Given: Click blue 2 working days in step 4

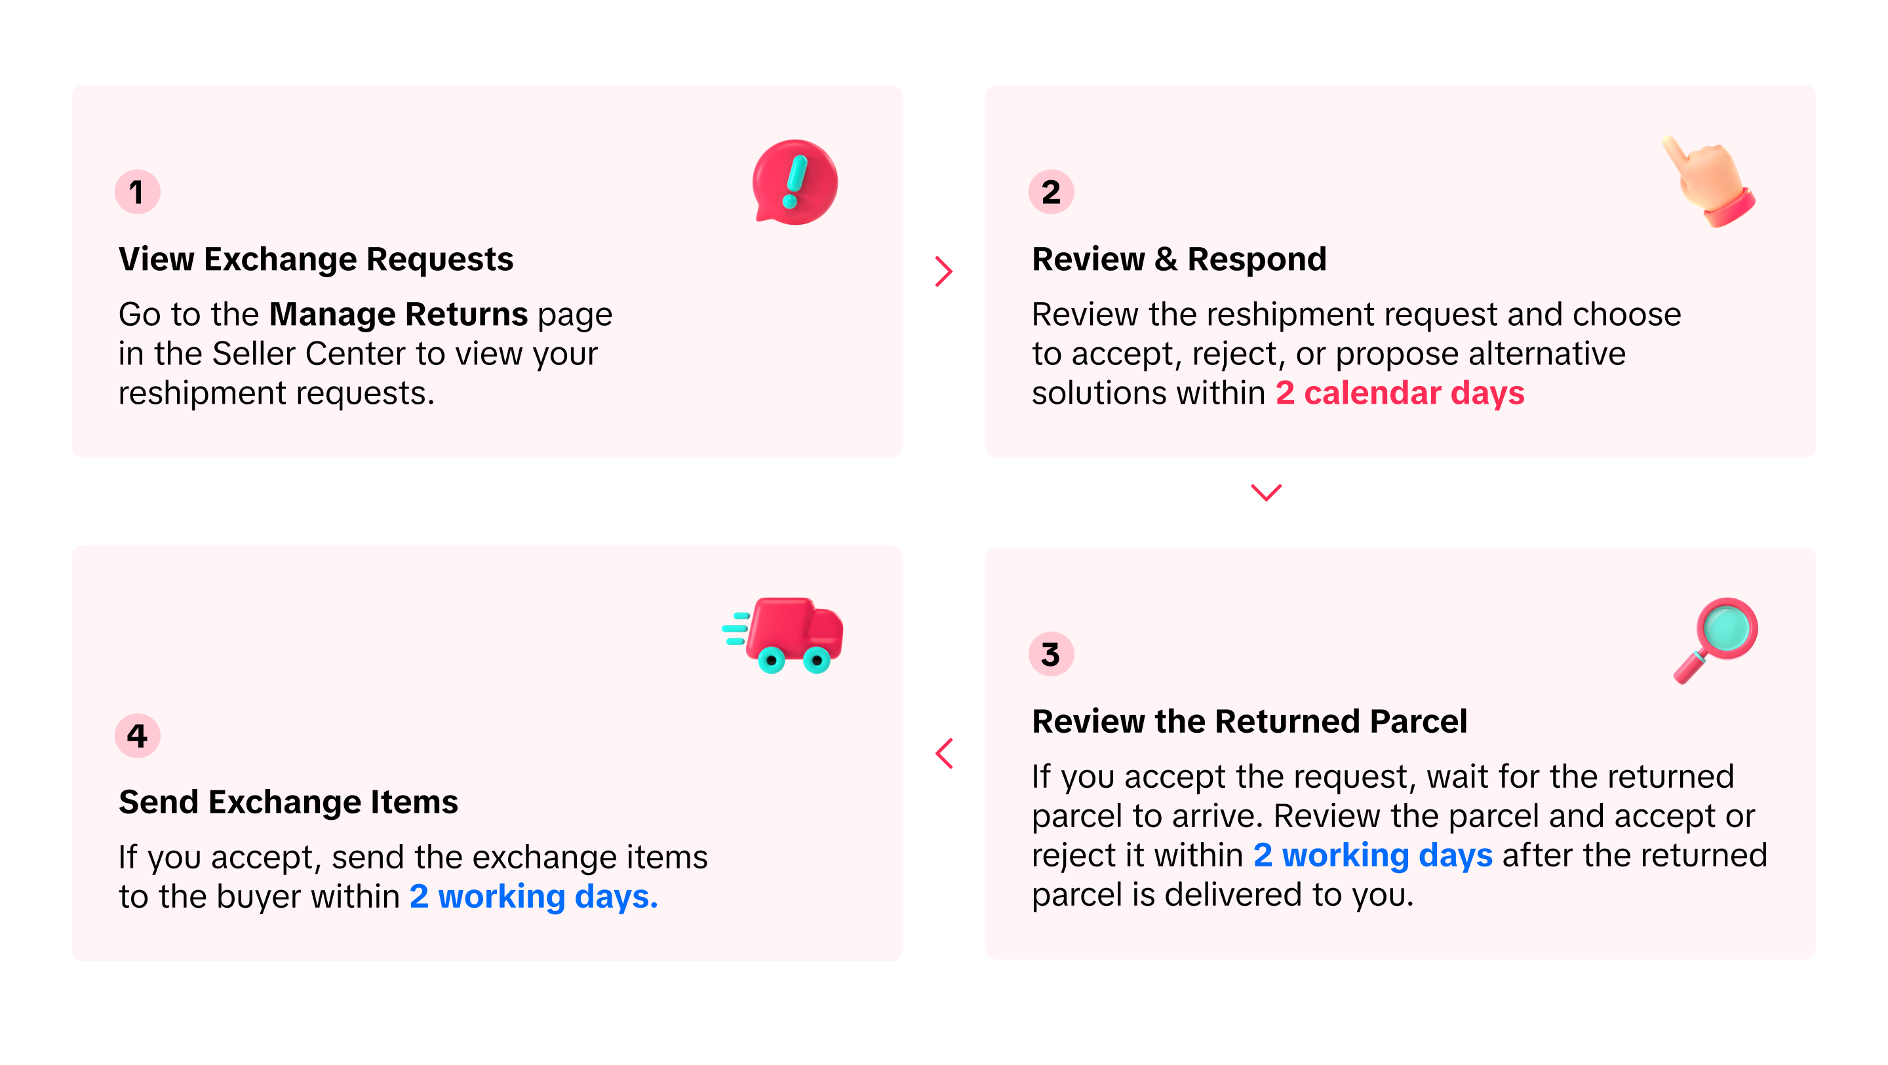Looking at the screenshot, I should (533, 897).
